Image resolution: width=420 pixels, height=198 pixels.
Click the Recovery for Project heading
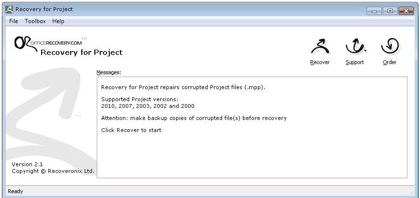point(81,53)
